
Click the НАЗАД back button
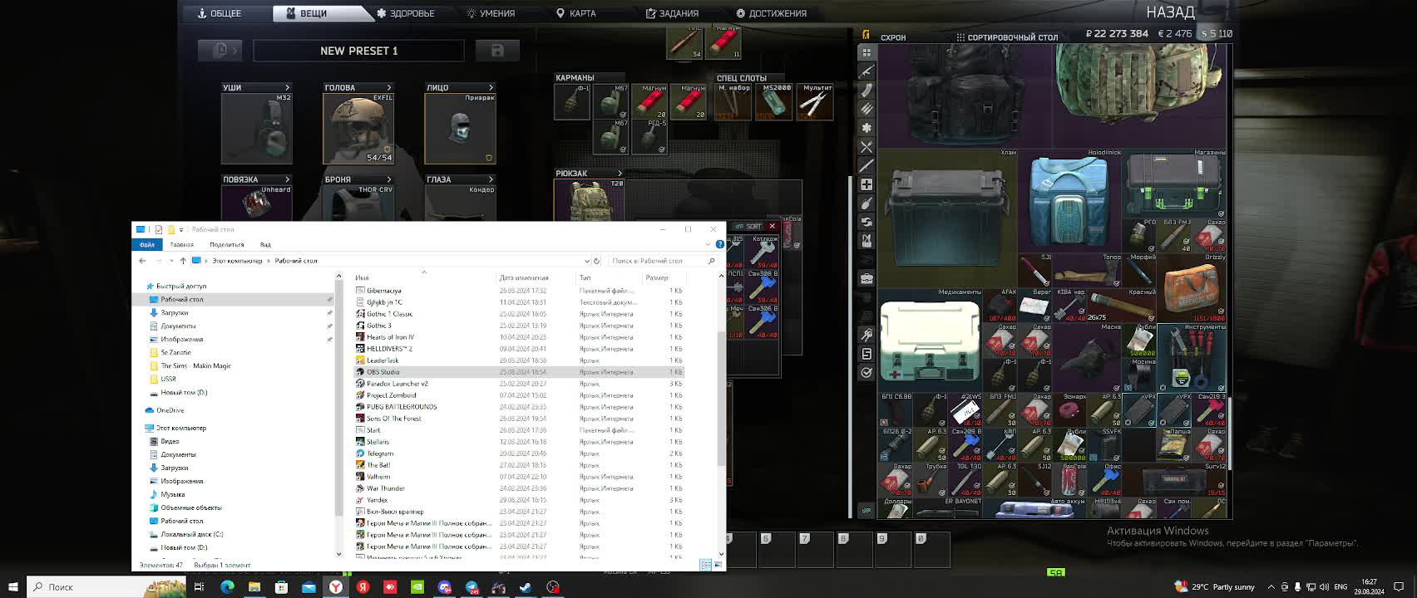(x=1170, y=12)
